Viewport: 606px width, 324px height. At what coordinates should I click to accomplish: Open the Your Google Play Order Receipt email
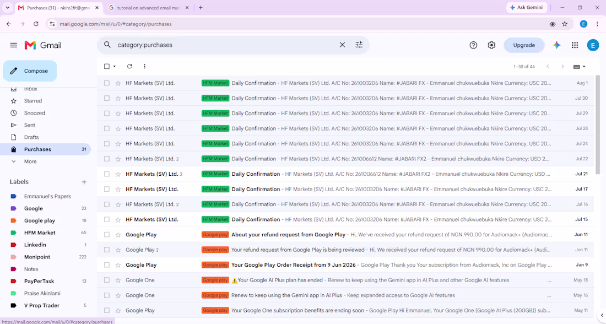[345, 265]
